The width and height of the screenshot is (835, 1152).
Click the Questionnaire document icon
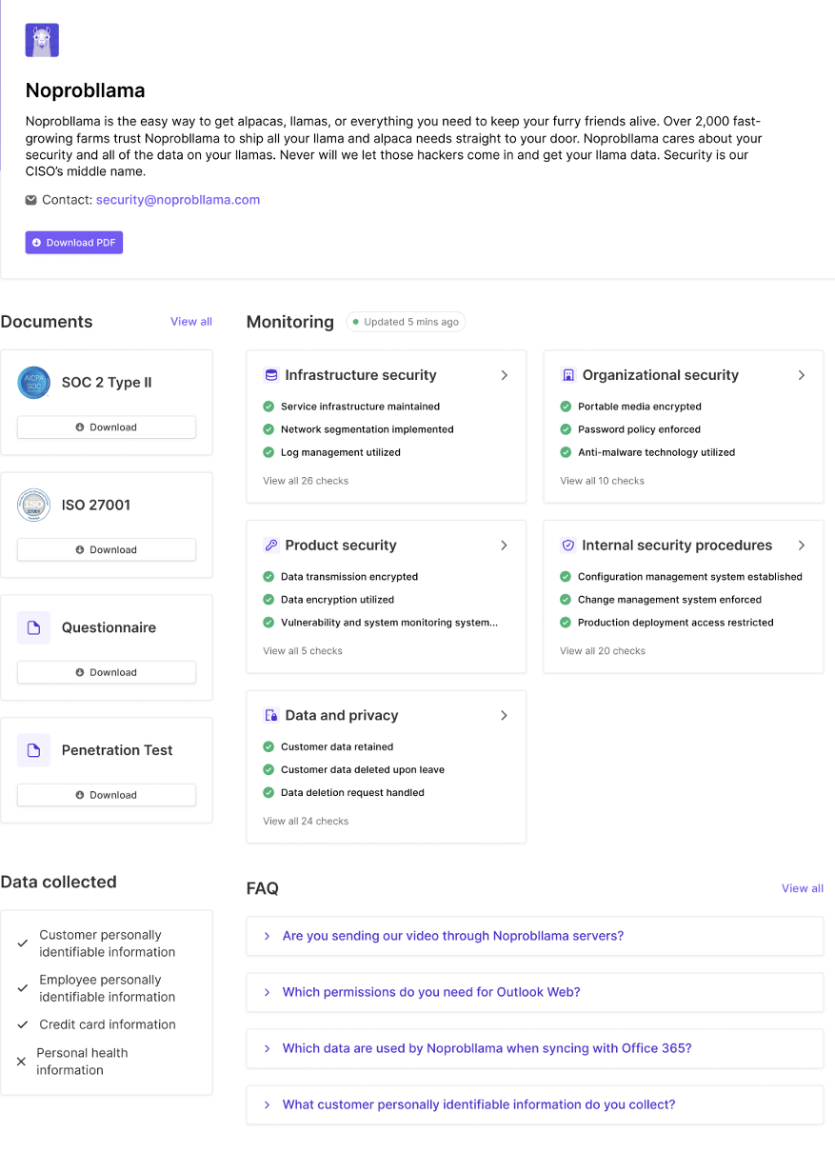click(34, 628)
